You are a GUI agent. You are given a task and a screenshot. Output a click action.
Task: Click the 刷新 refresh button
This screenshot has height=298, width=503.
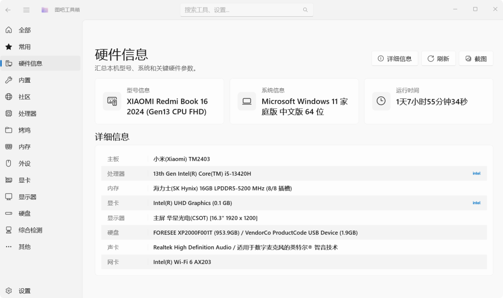click(x=438, y=59)
